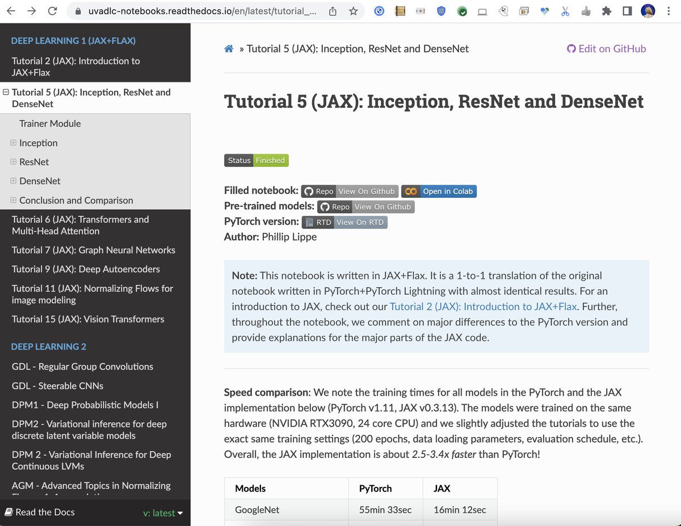Open Tutorial 2 (JAX) in the sidebar

point(75,67)
